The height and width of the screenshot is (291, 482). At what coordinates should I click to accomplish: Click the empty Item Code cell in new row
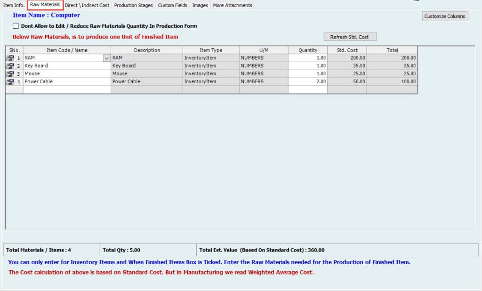[67, 89]
